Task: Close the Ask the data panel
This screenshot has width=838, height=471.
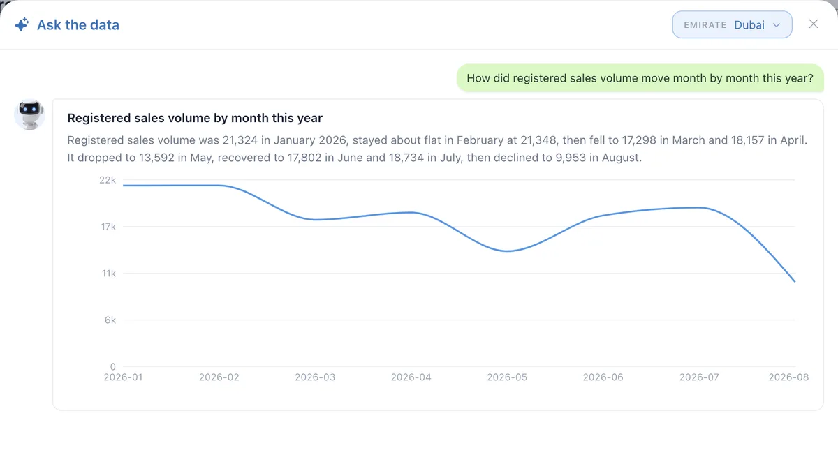Action: tap(814, 24)
